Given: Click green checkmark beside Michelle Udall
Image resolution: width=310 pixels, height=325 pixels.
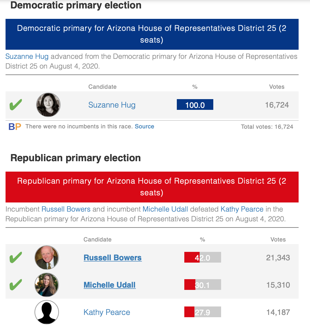Looking at the screenshot, I should coord(16,285).
